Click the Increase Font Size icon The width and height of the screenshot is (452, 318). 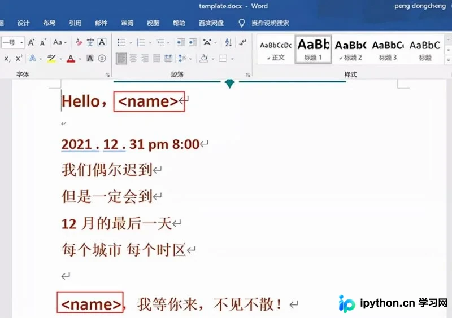click(31, 43)
